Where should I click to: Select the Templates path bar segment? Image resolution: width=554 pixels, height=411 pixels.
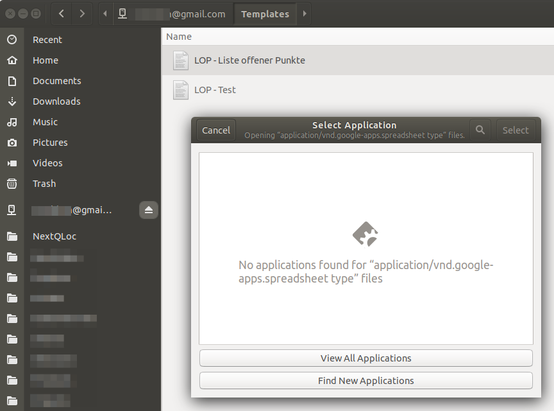pyautogui.click(x=265, y=13)
